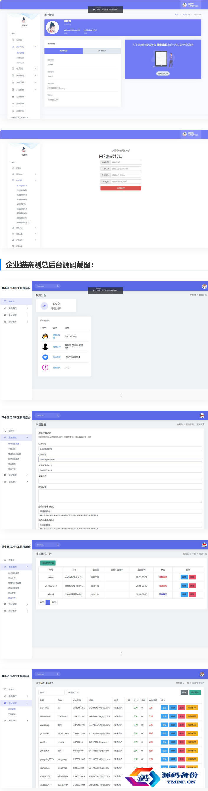This screenshot has height=791, width=208.
Task: Click 在线支付 icon in 数据分析 page sidebar
Action: click(5, 322)
